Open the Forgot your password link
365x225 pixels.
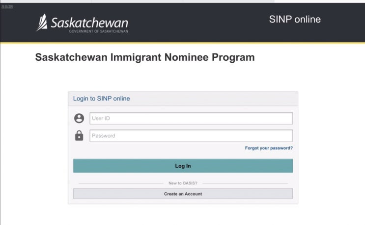[269, 148]
